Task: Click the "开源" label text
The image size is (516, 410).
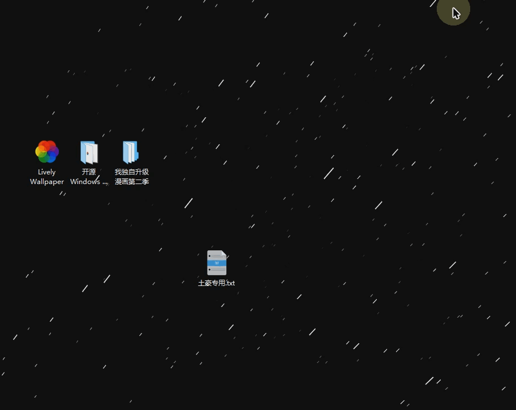Action: [89, 172]
